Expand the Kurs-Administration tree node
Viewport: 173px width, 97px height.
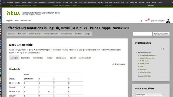tap(136, 76)
